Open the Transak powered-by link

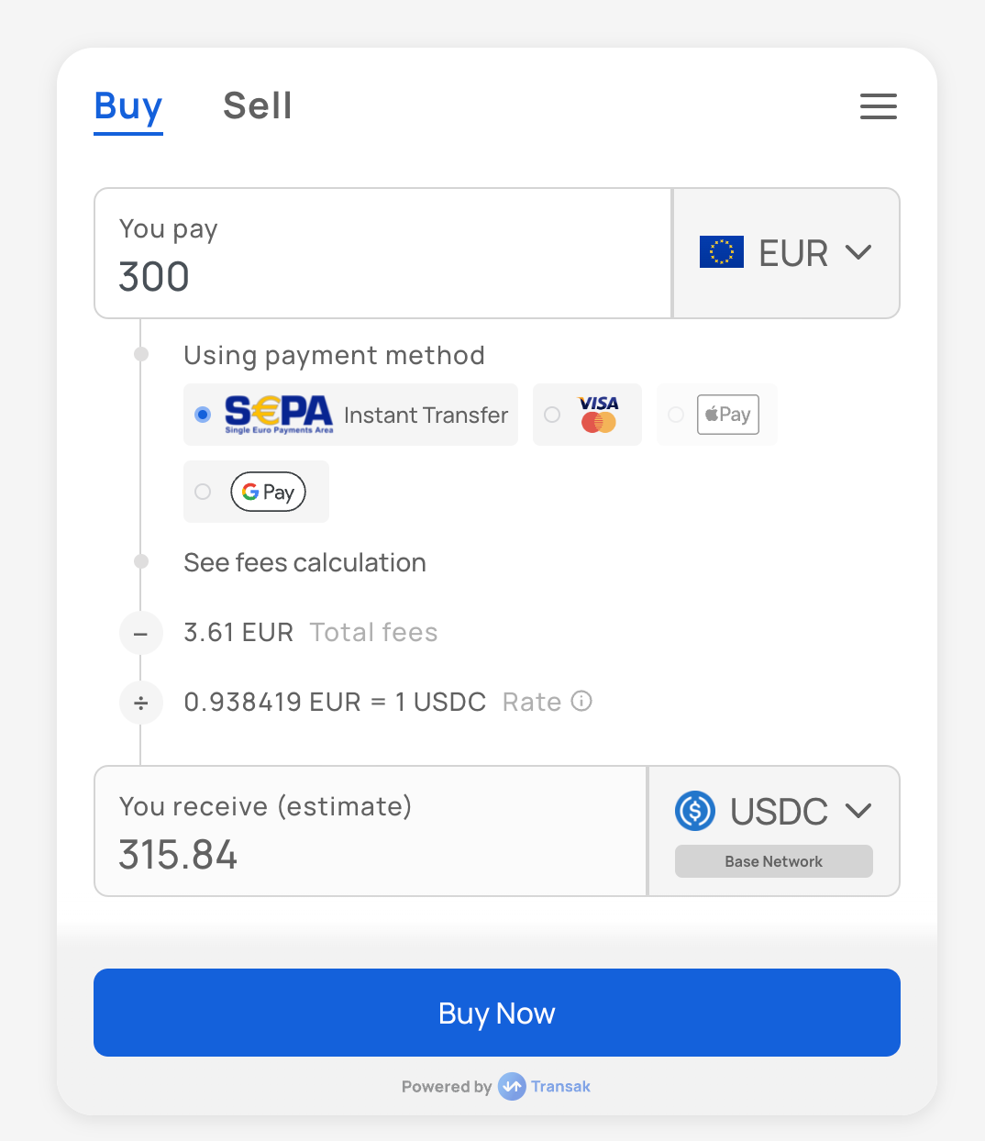[x=545, y=1087]
